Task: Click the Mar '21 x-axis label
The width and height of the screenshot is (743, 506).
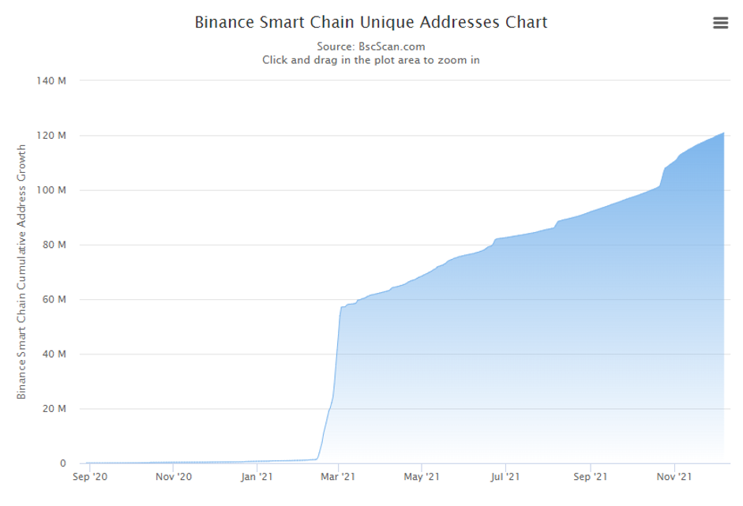Action: pyautogui.click(x=338, y=477)
